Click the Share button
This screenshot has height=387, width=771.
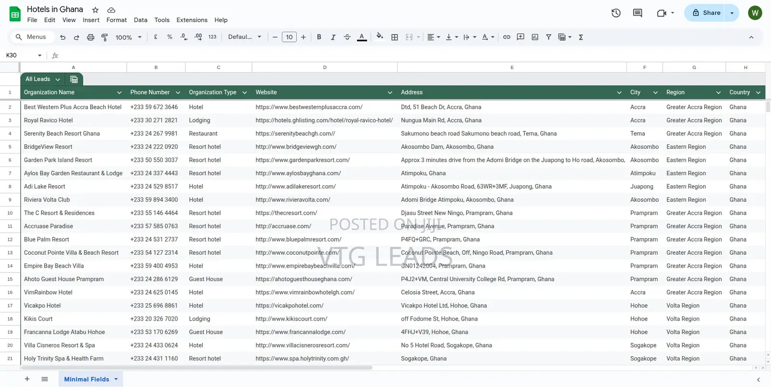[706, 13]
